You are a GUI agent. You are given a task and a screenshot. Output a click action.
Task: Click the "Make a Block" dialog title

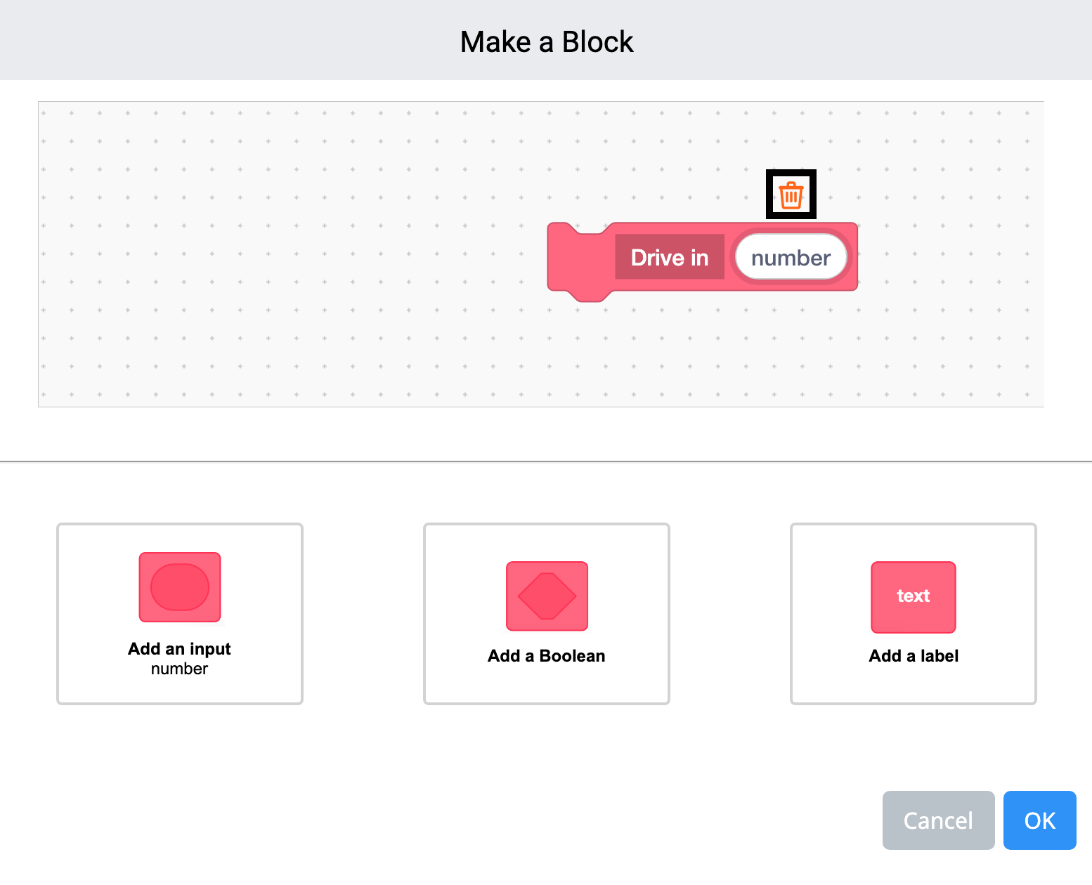pos(546,41)
